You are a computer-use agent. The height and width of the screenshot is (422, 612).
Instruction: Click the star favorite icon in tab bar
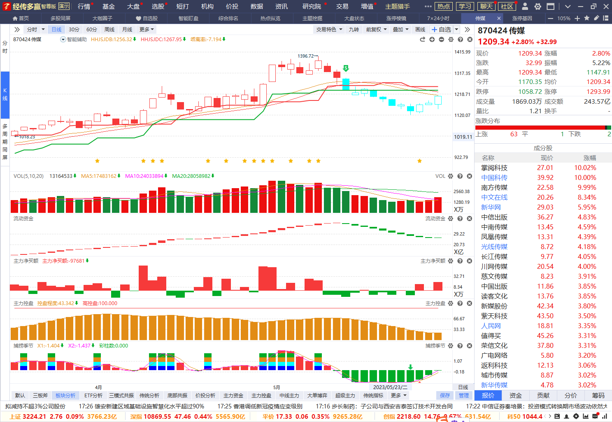[x=586, y=18]
